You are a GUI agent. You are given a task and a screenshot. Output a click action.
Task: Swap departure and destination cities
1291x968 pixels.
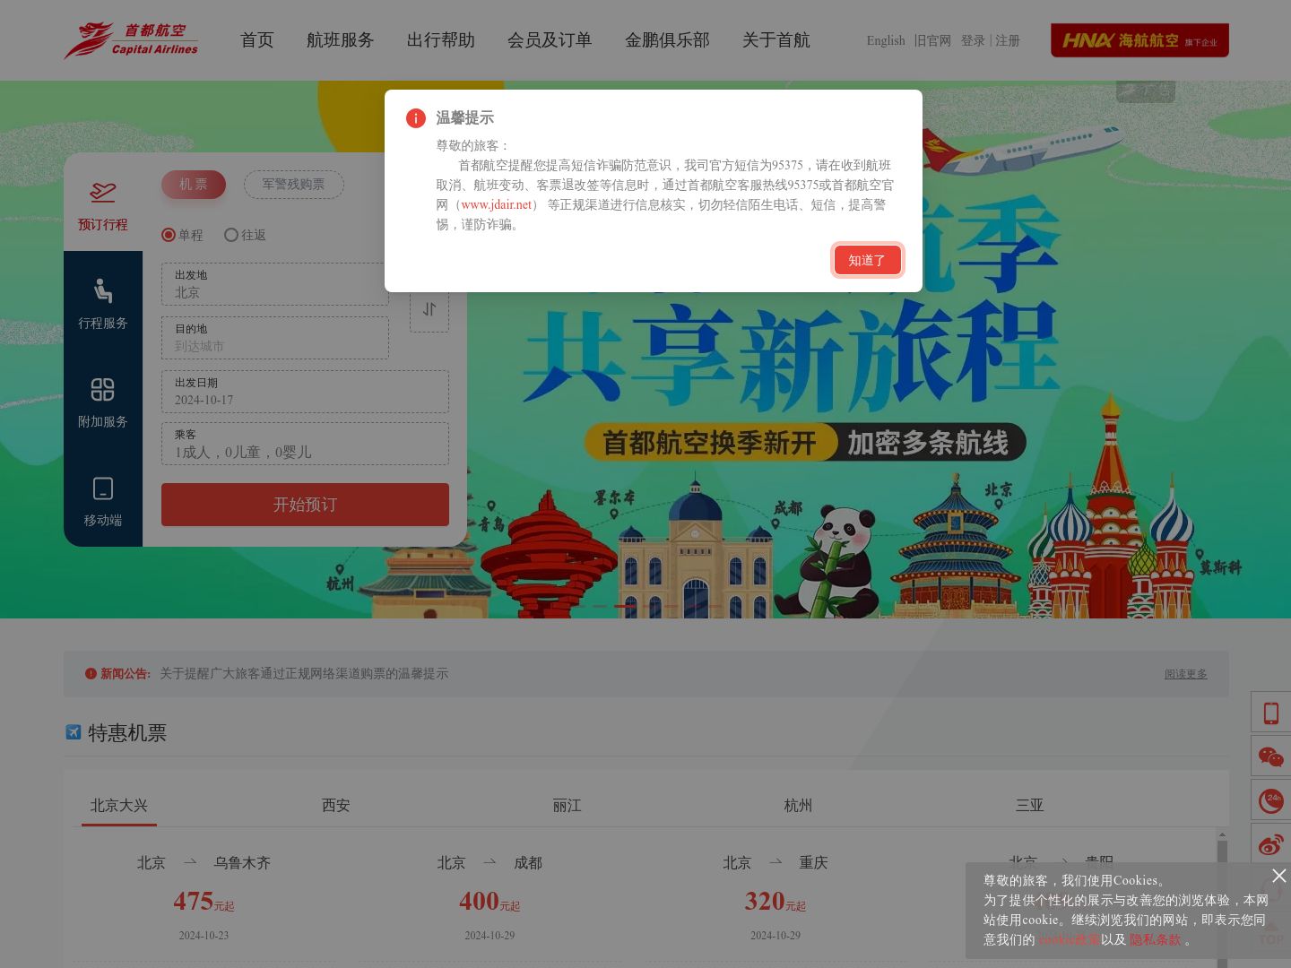[x=429, y=310]
